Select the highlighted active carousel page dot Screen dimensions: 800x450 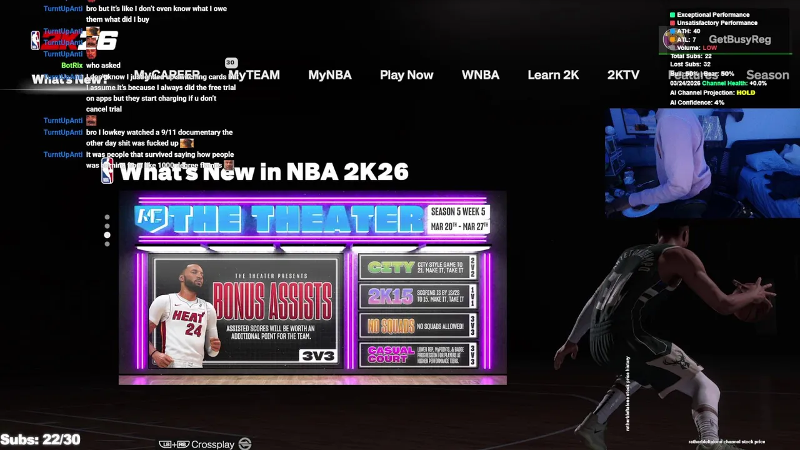[107, 235]
